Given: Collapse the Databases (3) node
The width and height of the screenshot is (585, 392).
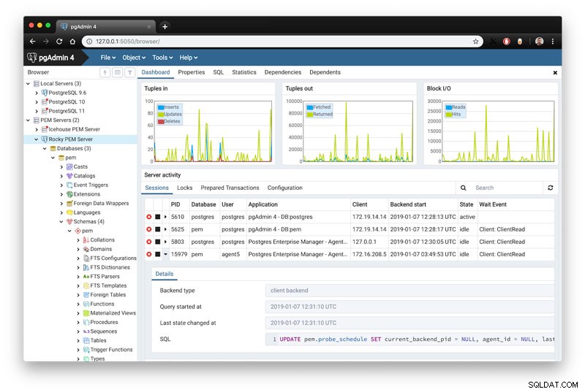Looking at the screenshot, I should pos(45,148).
